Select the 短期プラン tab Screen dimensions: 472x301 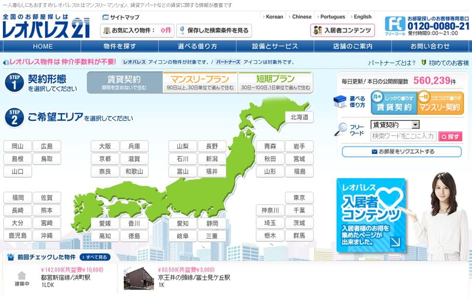[275, 82]
